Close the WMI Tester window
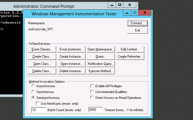This screenshot has height=120, width=193. click(x=145, y=13)
